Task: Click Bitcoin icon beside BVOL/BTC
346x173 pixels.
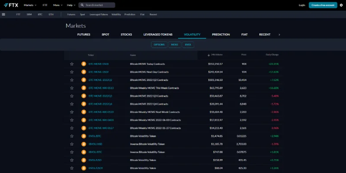Action: 83,136
